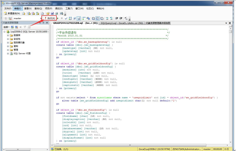Toggle the Results to Grid button
Viewport: 236px width, 151px height.
click(x=97, y=18)
